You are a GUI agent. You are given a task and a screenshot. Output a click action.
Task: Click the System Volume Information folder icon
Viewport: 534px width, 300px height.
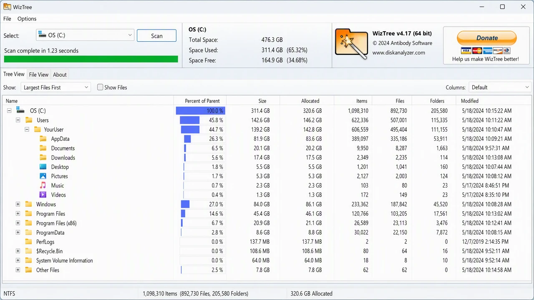tap(29, 260)
